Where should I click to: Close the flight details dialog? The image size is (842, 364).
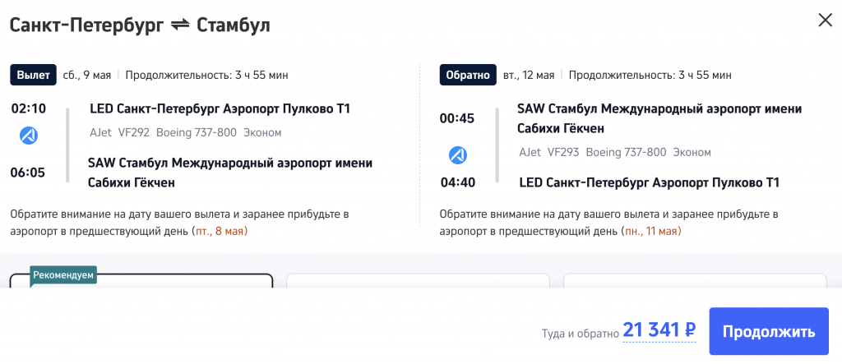coord(825,20)
